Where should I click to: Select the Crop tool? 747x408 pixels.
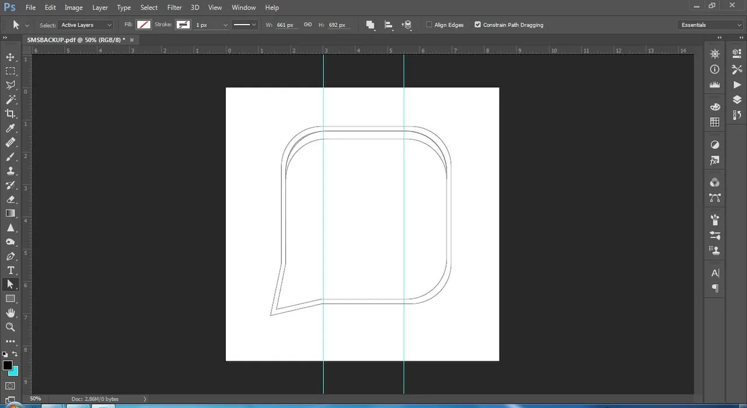(x=11, y=114)
